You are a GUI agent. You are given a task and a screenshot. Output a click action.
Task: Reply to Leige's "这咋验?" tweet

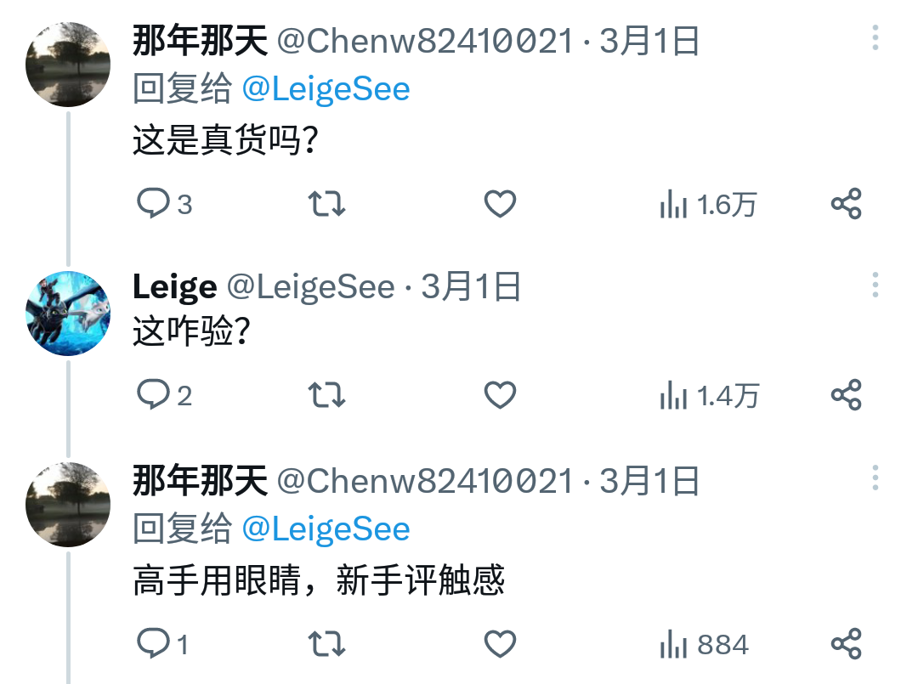pos(154,394)
